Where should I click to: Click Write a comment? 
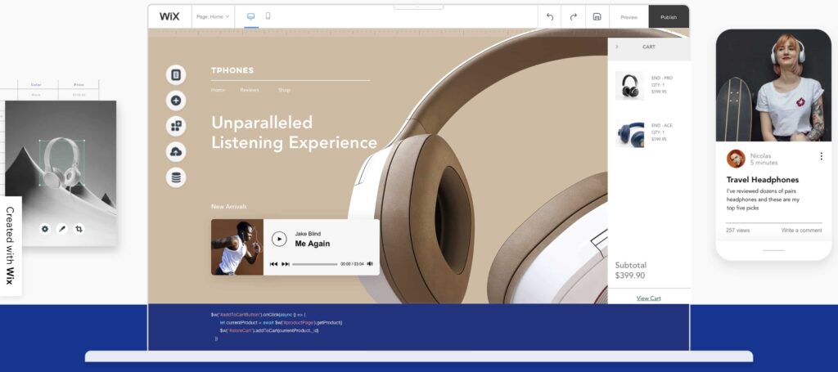(802, 231)
